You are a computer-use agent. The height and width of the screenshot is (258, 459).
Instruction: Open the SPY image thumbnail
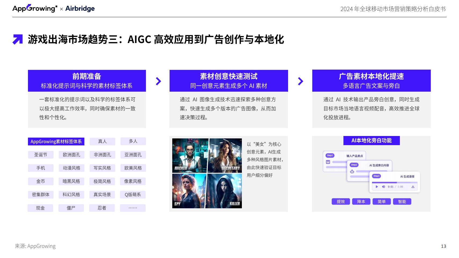[x=189, y=191]
